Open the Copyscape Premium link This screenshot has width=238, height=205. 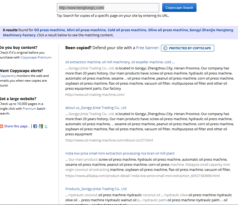[x=36, y=57]
